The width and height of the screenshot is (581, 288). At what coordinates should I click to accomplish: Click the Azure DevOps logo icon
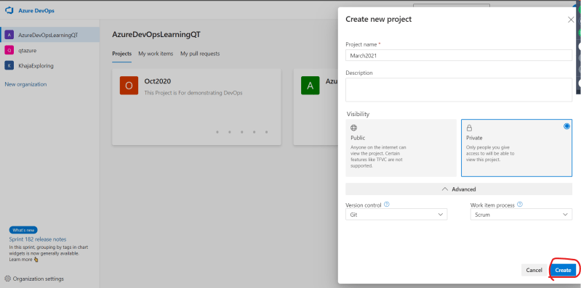pos(9,10)
